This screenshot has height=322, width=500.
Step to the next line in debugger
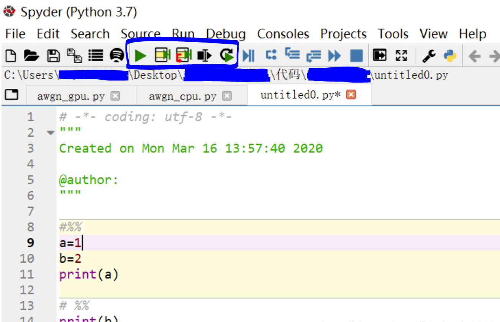(x=271, y=56)
